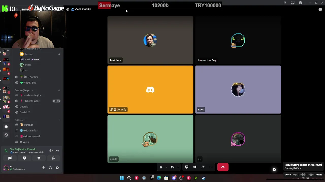Open Microsoft Store from taskbar
Viewport: 325px width, 182px height.
pyautogui.click(x=166, y=178)
